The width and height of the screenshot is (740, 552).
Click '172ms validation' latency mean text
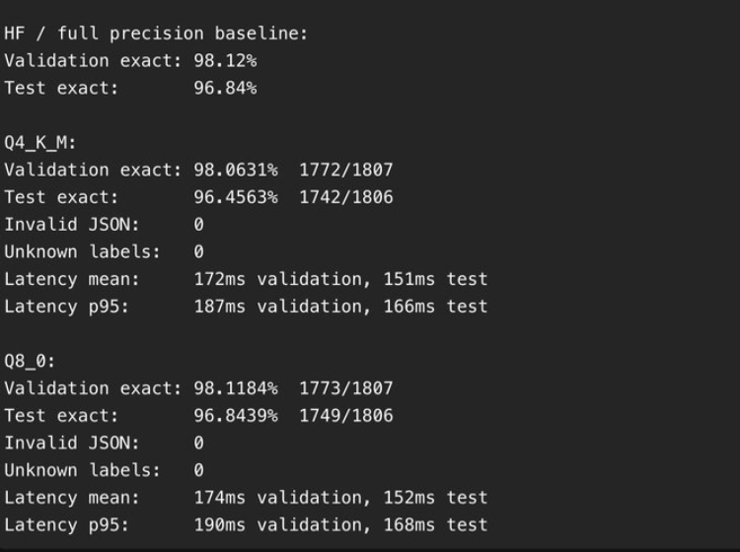pyautogui.click(x=278, y=279)
